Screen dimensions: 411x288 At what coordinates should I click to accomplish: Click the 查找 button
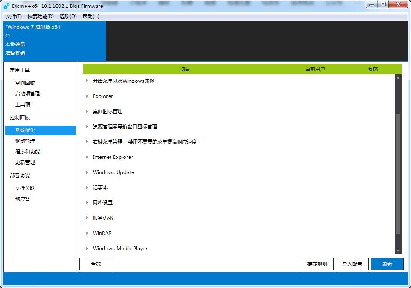click(x=96, y=264)
